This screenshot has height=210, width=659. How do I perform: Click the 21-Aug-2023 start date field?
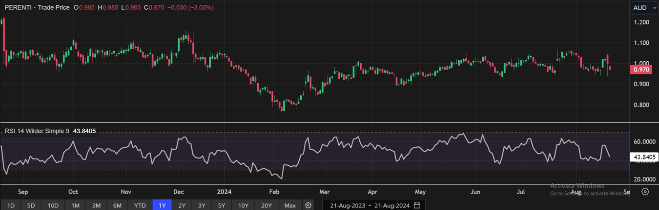click(347, 205)
